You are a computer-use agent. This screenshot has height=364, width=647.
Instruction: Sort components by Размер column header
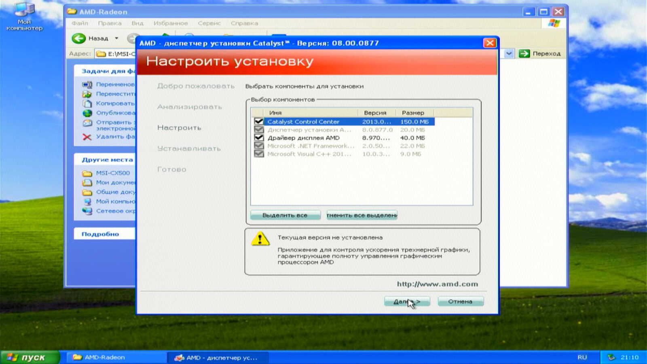pos(415,113)
